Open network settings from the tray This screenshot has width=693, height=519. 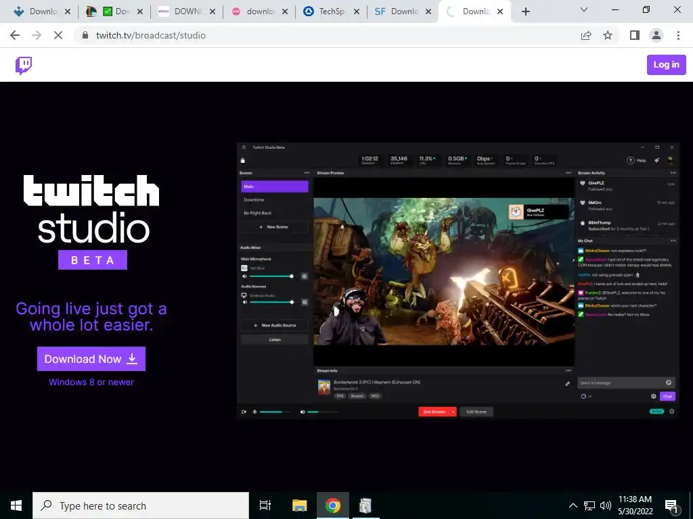tap(589, 505)
